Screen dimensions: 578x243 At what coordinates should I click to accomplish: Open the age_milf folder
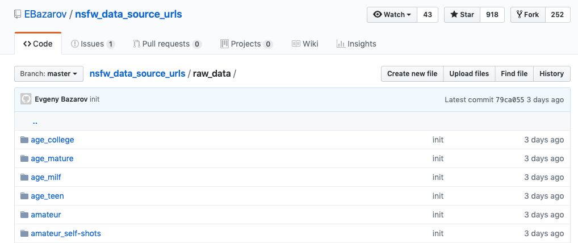(46, 177)
